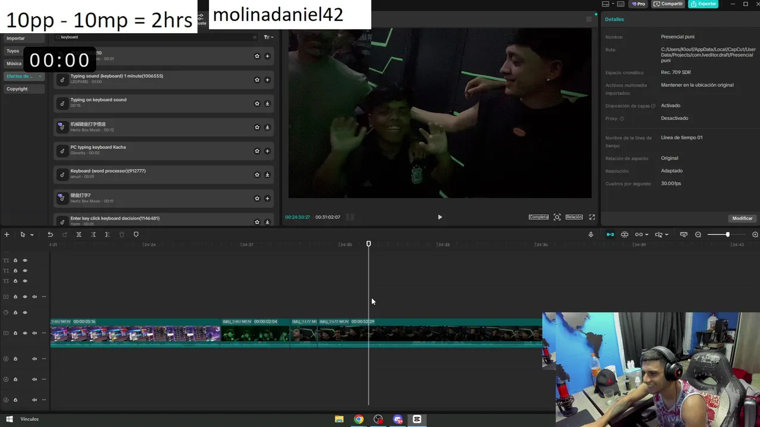Click the Completa quality button under preview

click(539, 217)
